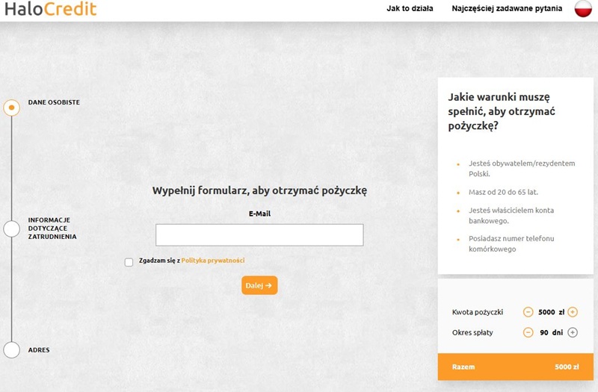Open the Polityka prywatności link
Image resolution: width=598 pixels, height=392 pixels.
click(x=212, y=261)
